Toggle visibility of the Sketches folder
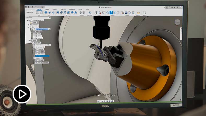206x116 pixels. coord(34,38)
